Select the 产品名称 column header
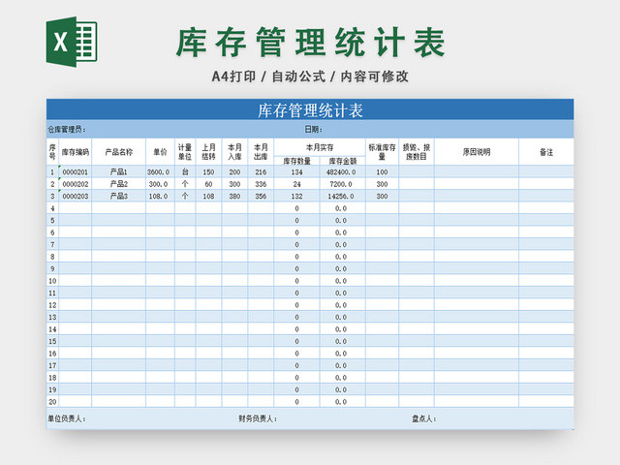Image resolution: width=620 pixels, height=465 pixels. pyautogui.click(x=118, y=152)
